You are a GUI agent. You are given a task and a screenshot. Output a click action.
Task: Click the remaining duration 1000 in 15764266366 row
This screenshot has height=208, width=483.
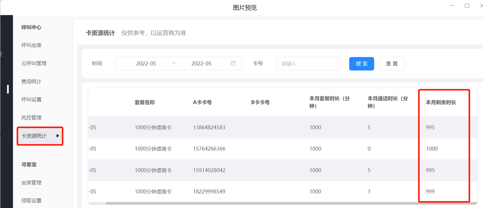[x=432, y=149]
